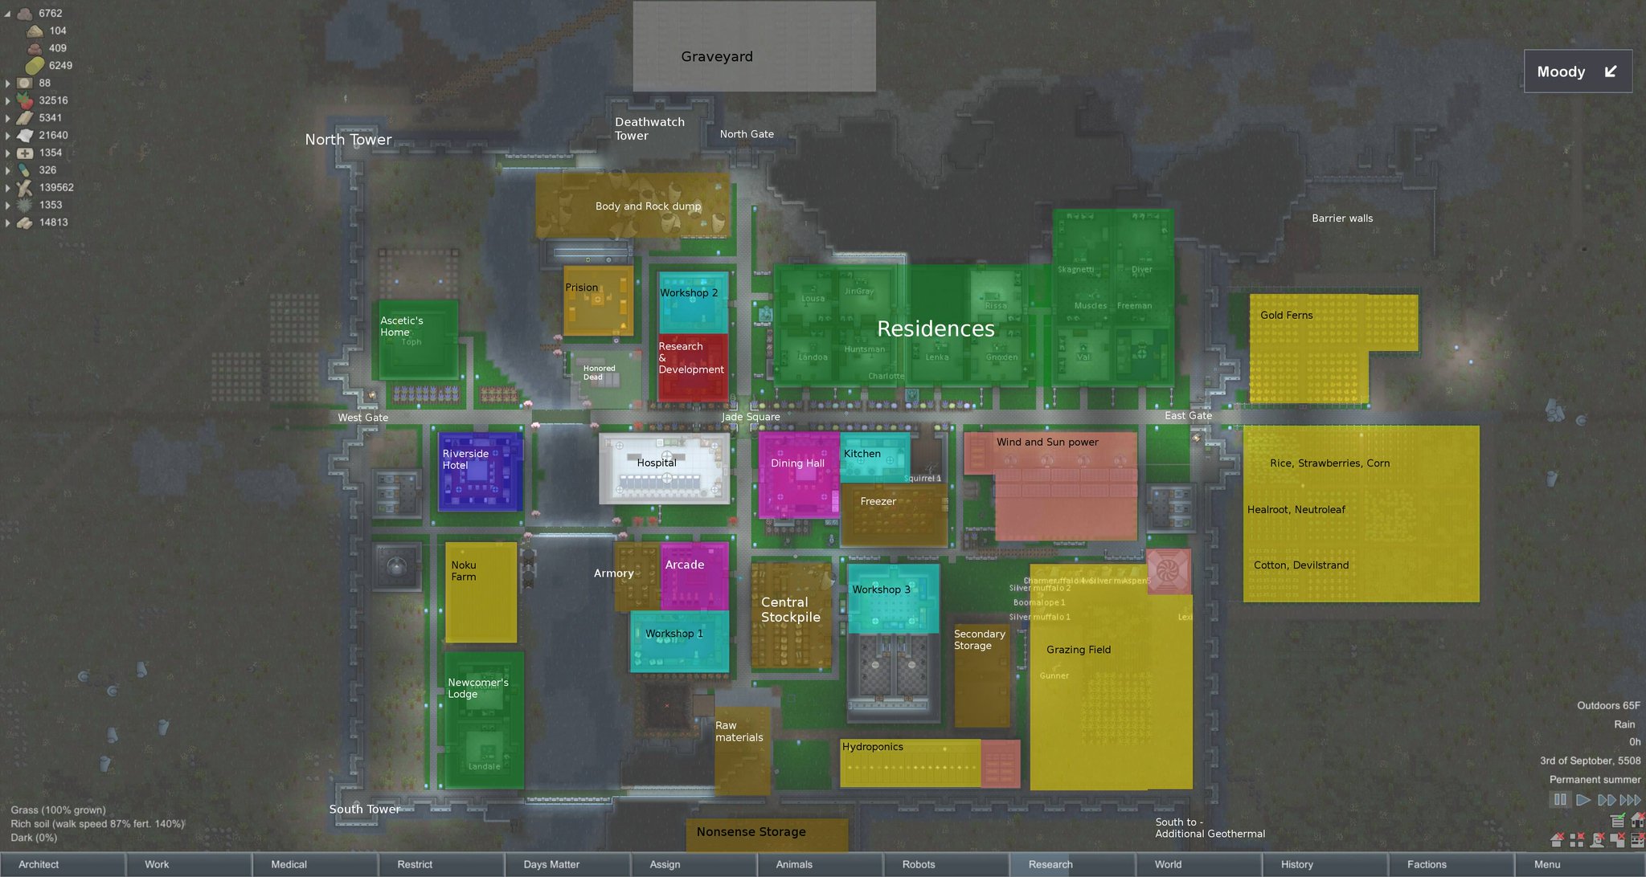This screenshot has width=1646, height=877.
Task: Click the strawberry food resource icon
Action: (25, 100)
